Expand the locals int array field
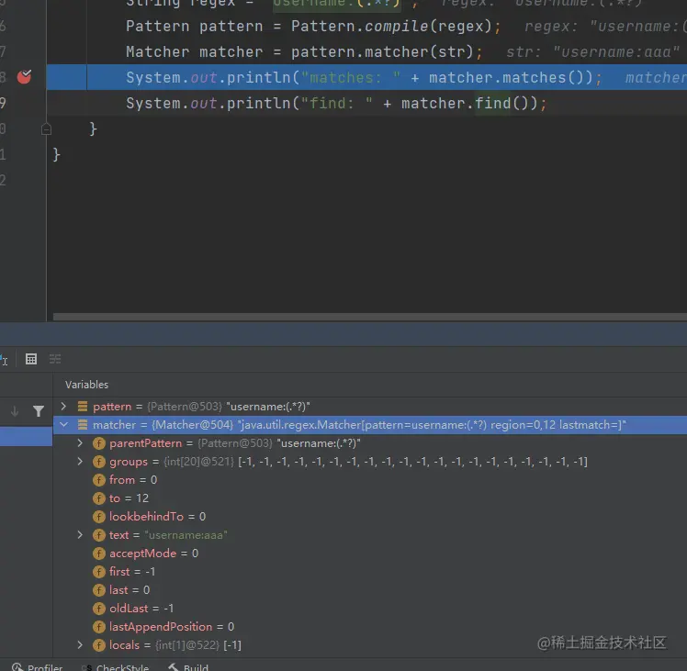 click(80, 644)
